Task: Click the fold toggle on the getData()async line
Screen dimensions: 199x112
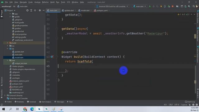Action: (x=57, y=29)
